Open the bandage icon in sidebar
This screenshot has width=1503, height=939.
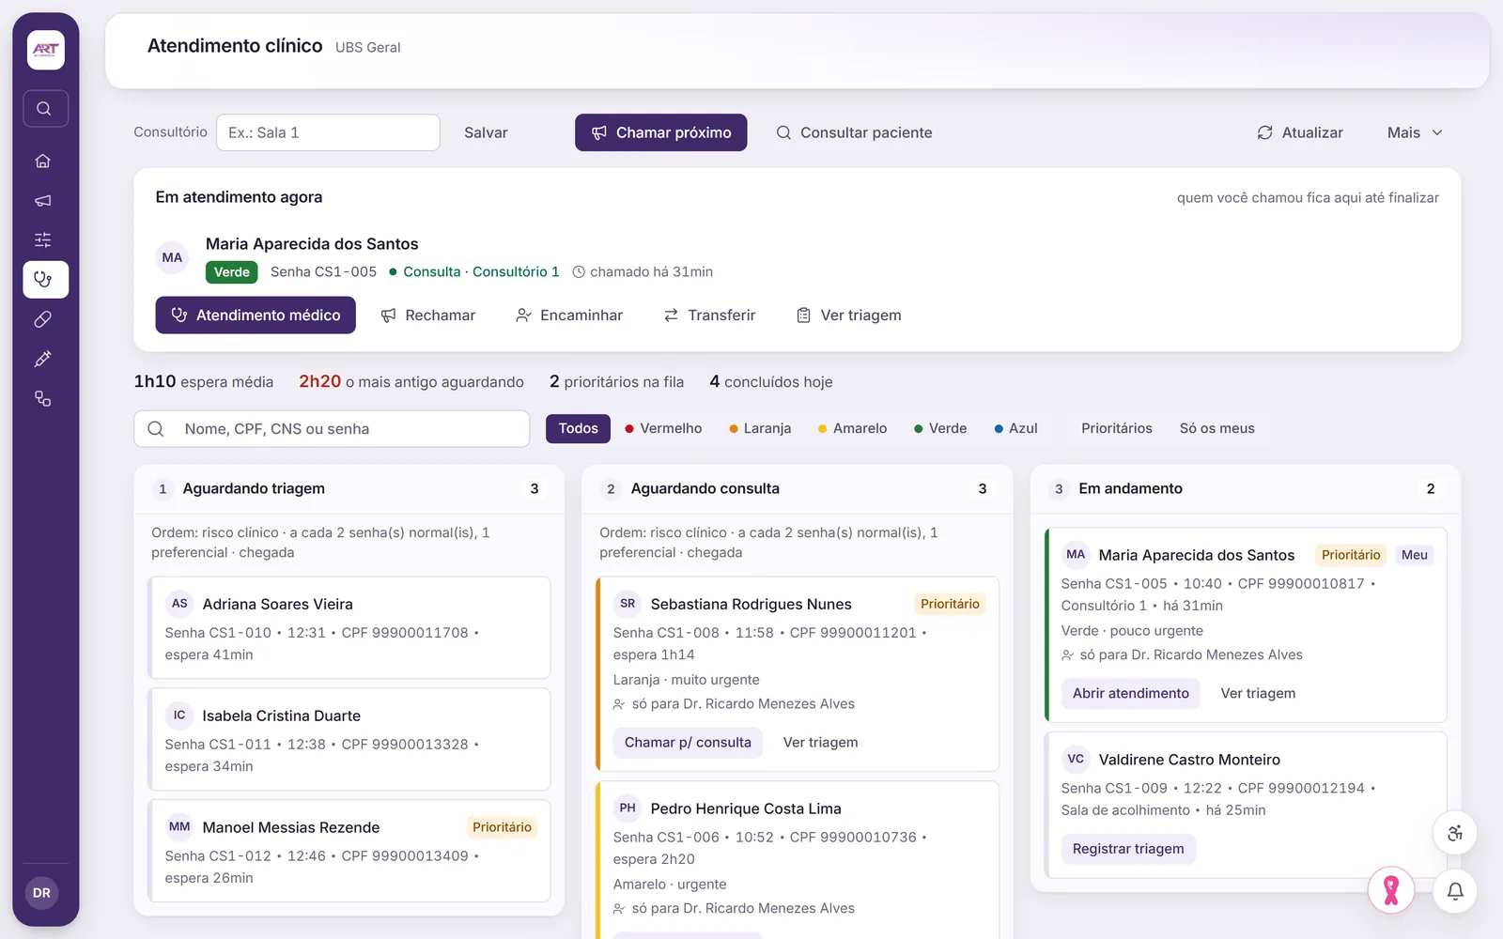(x=43, y=319)
